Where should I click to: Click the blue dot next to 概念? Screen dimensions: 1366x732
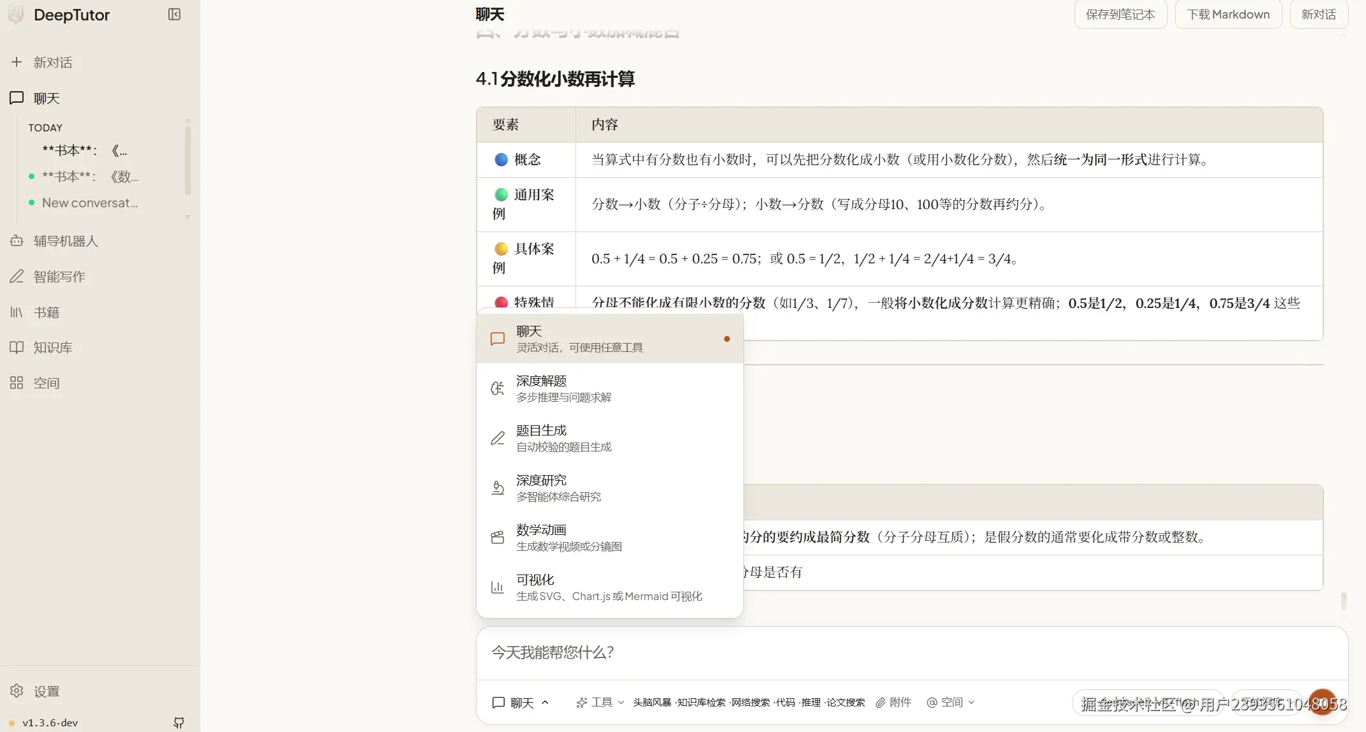[x=501, y=159]
